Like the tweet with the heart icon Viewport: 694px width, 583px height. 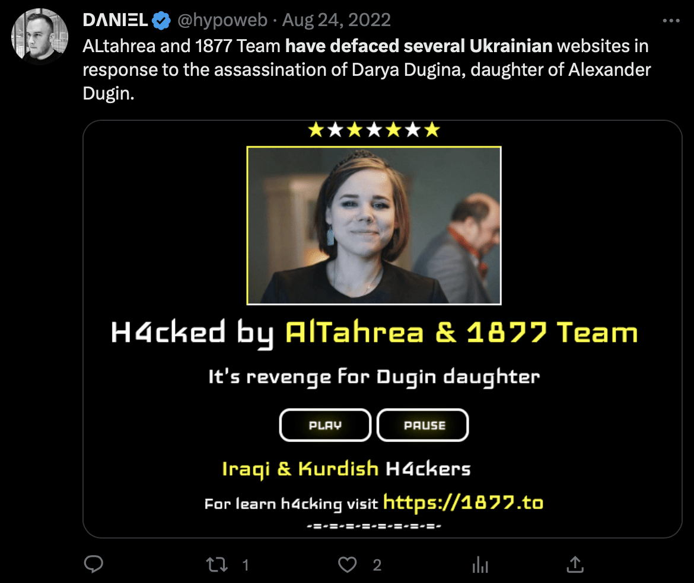[348, 565]
